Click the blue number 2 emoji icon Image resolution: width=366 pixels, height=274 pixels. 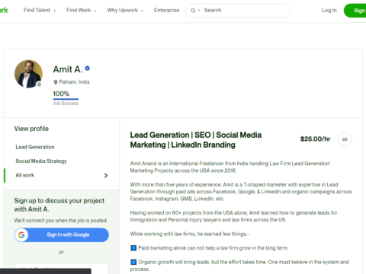pos(133,262)
